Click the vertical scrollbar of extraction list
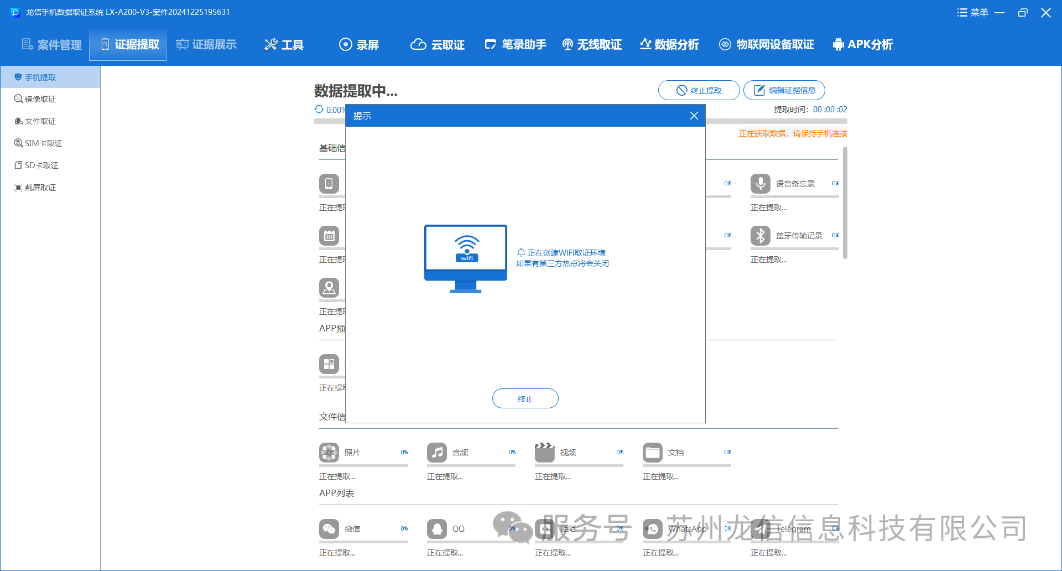This screenshot has width=1062, height=571. pos(845,203)
